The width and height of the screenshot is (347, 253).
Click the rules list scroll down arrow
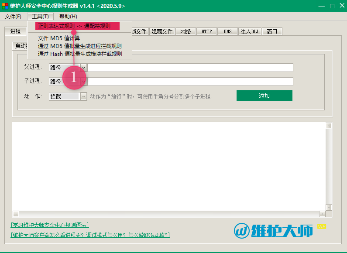pos(329,207)
